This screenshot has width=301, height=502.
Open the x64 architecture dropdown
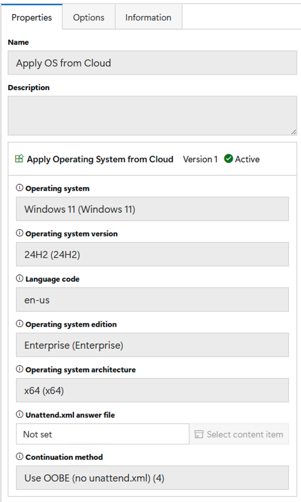[x=152, y=391]
